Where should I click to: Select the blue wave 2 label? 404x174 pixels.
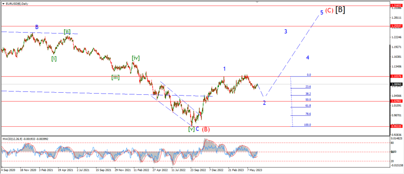click(x=264, y=103)
